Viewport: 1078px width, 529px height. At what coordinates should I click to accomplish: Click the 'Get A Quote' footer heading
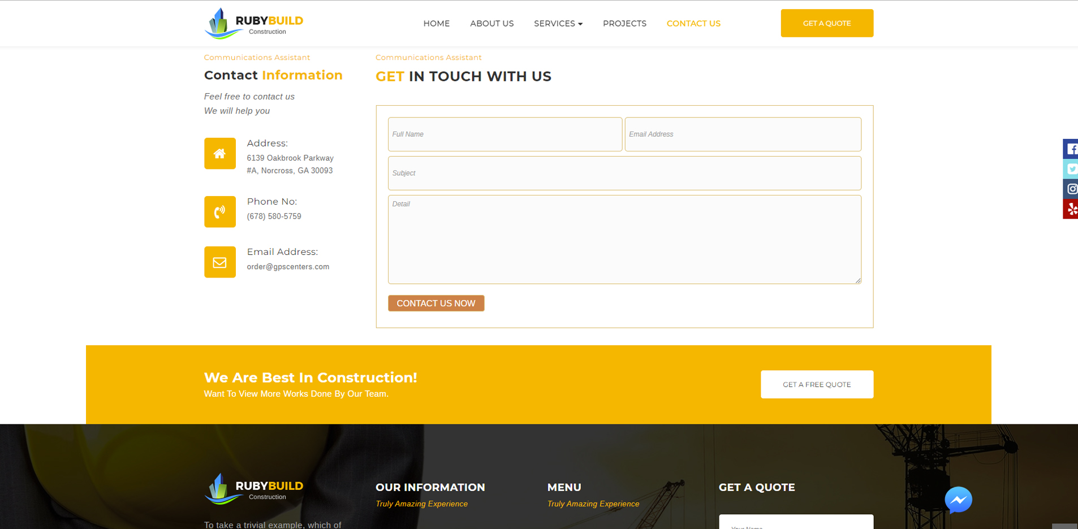click(757, 487)
